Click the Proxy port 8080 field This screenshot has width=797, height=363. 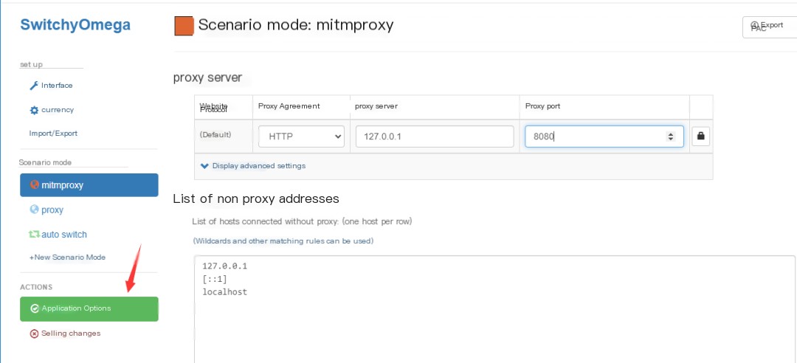point(604,136)
